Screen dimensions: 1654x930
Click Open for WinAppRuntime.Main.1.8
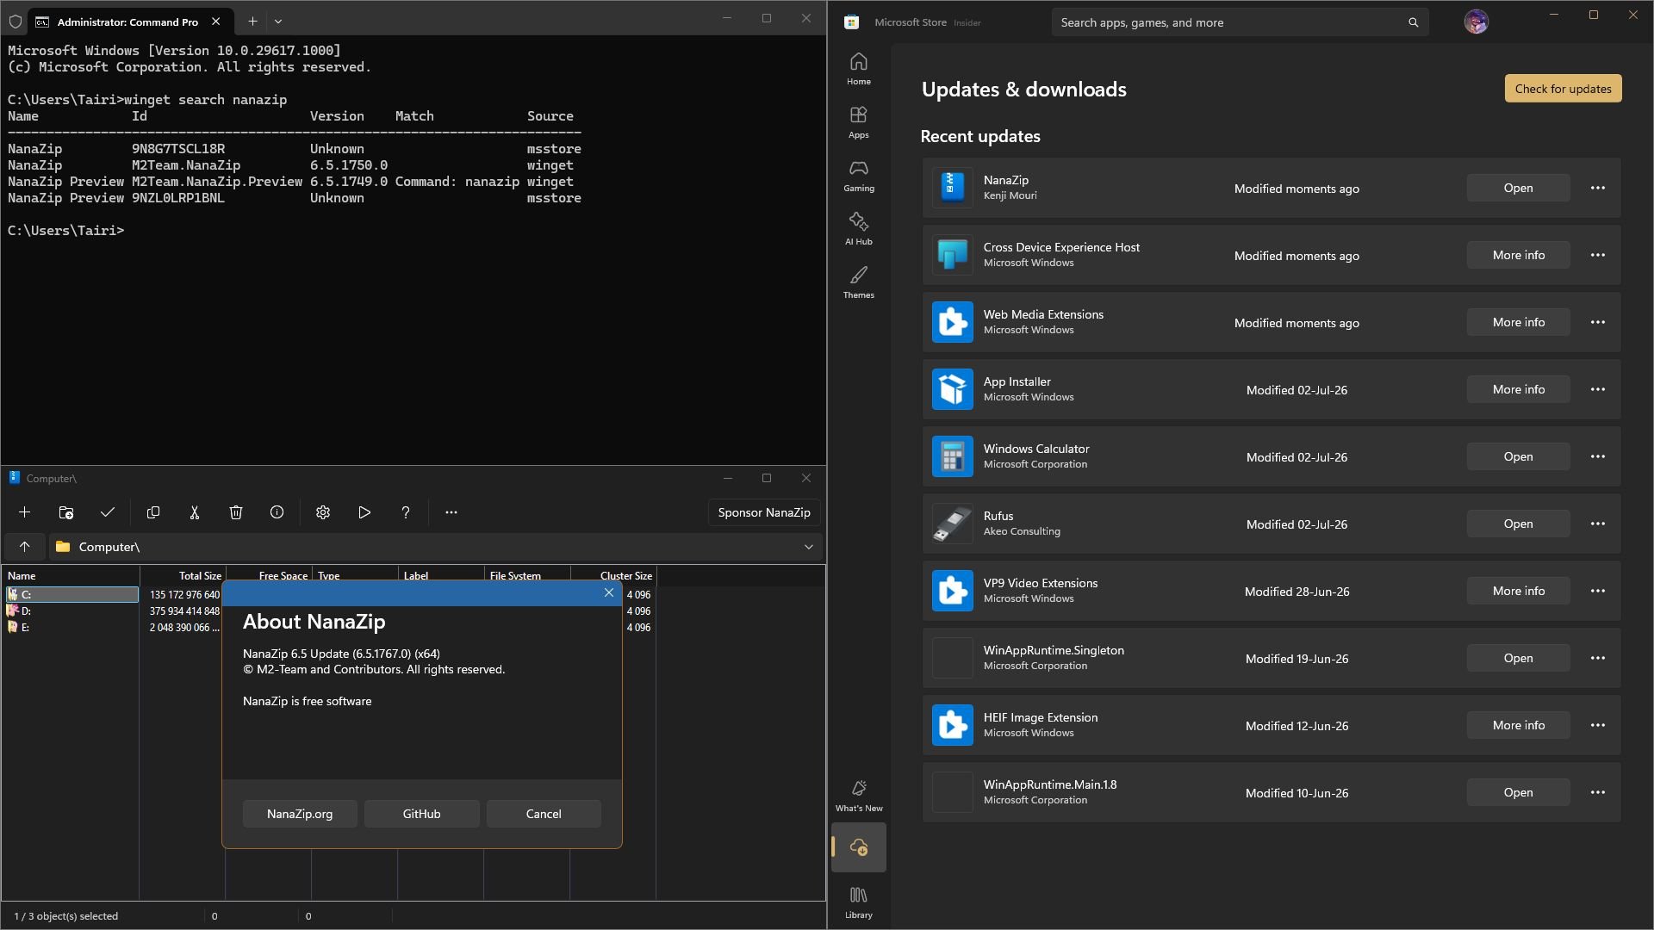click(x=1518, y=792)
